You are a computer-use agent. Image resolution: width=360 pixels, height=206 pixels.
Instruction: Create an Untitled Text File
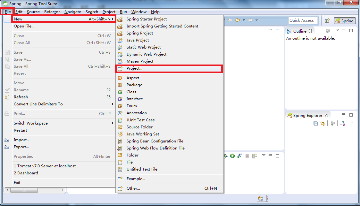pyautogui.click(x=169, y=169)
